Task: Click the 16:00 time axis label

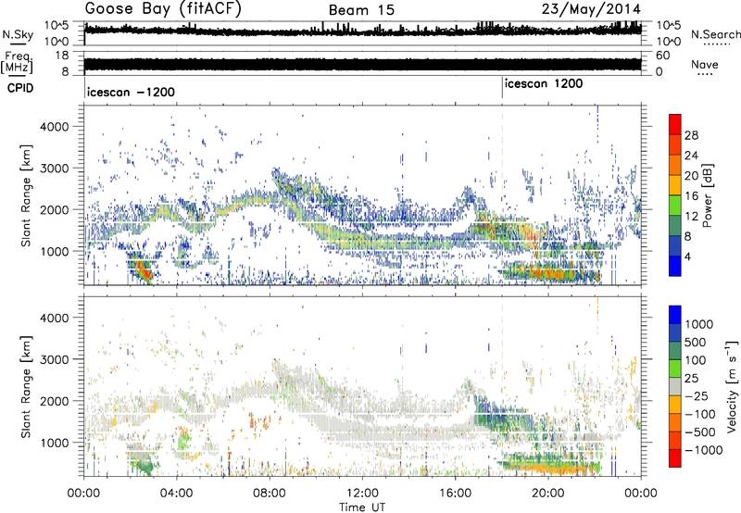Action: 456,494
